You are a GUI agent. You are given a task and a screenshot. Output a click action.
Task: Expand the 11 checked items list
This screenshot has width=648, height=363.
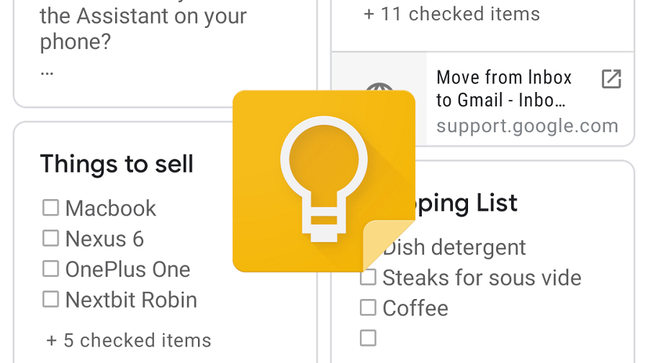(x=451, y=13)
